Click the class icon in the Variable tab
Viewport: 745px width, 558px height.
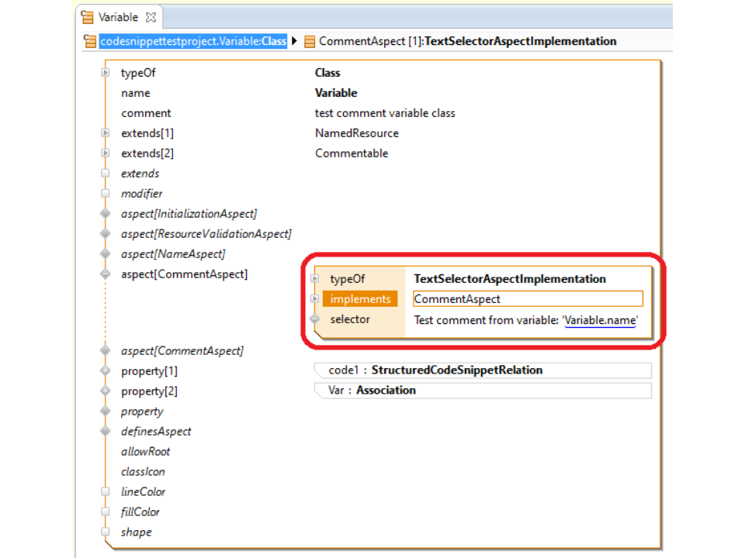[88, 17]
